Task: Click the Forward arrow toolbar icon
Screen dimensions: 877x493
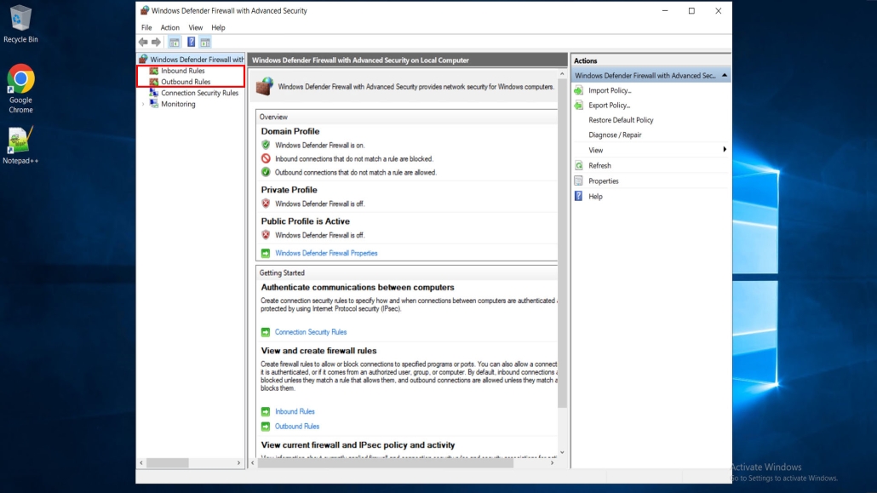Action: pos(156,42)
